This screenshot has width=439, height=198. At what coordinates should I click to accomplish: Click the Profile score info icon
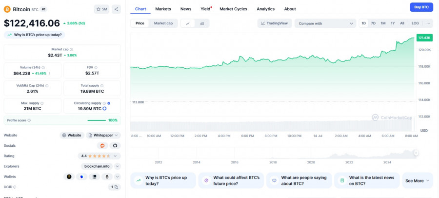click(29, 120)
